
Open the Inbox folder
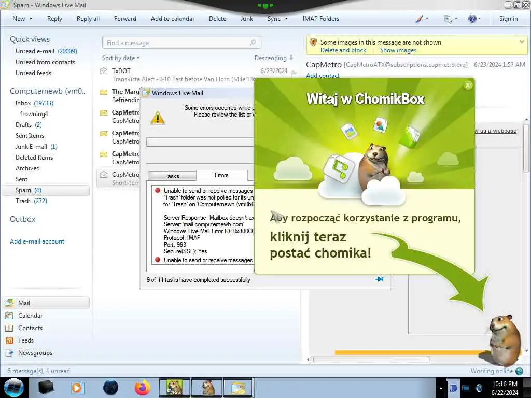(x=34, y=103)
